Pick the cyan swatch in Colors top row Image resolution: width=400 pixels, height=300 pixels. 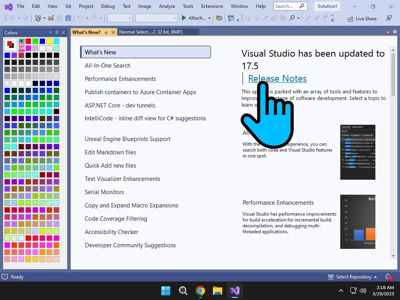click(56, 41)
